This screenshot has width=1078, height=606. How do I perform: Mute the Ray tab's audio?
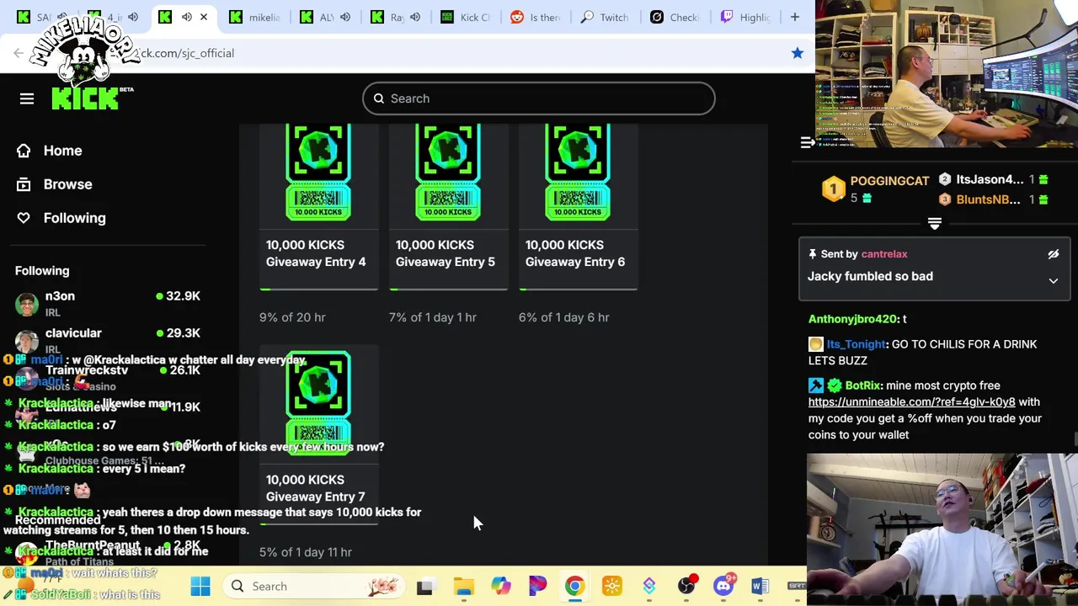(x=415, y=17)
